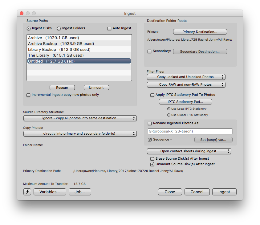Expand the Open contact sheets during ingest menu

189,151
